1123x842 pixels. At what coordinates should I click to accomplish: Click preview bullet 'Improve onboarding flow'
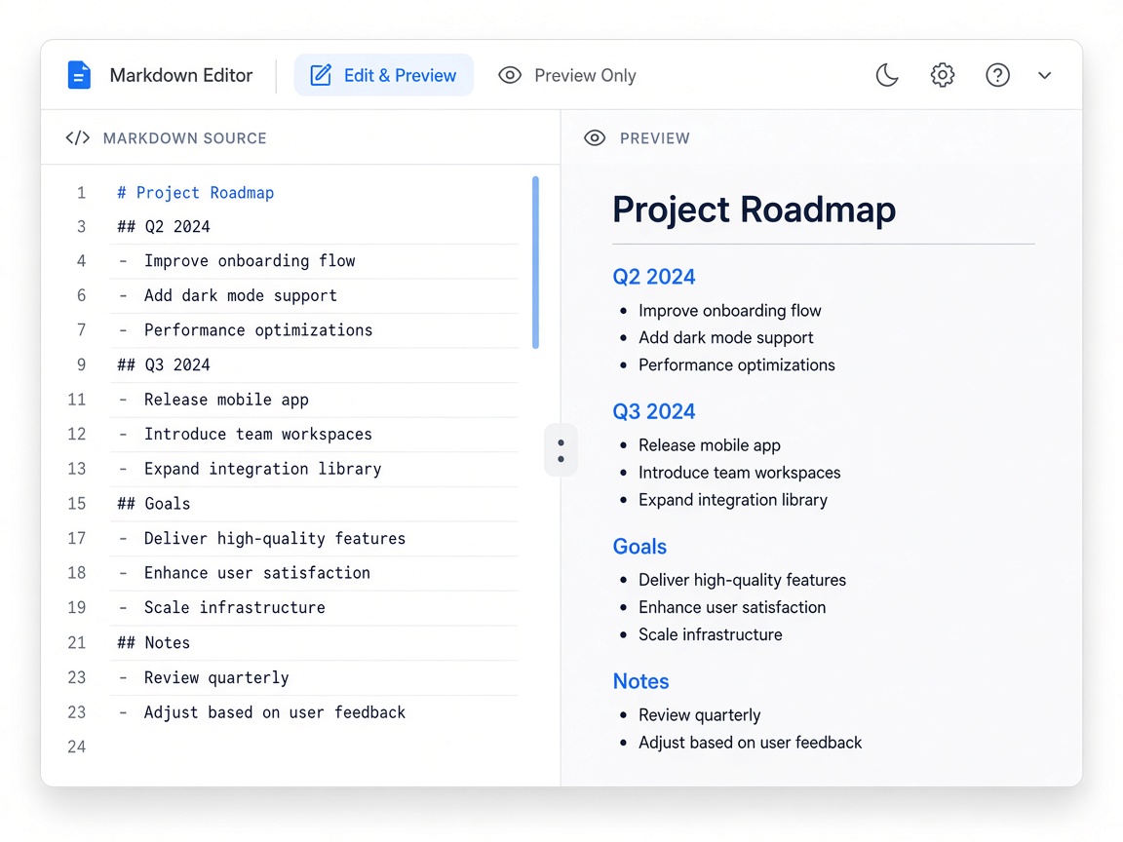point(730,311)
